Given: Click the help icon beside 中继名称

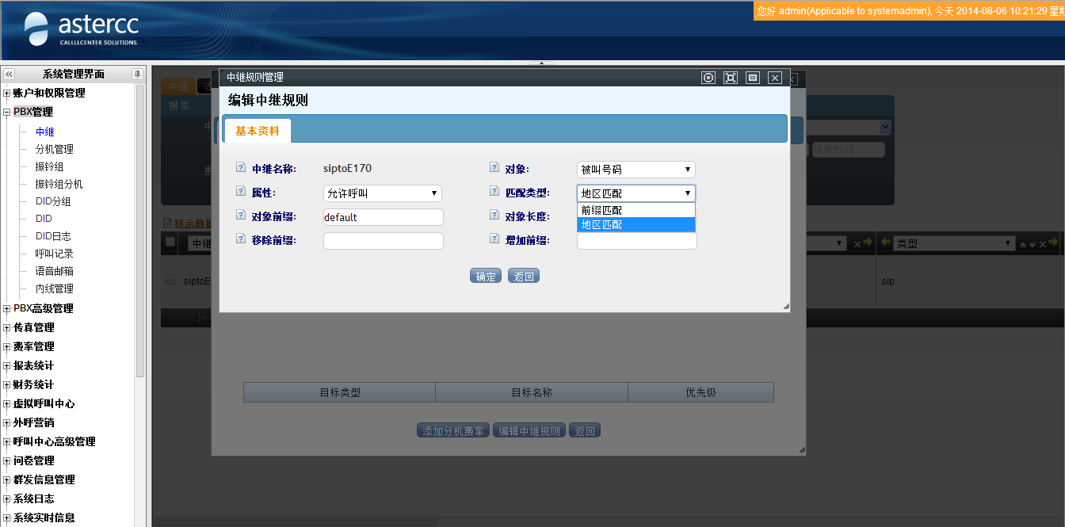Looking at the screenshot, I should 241,168.
